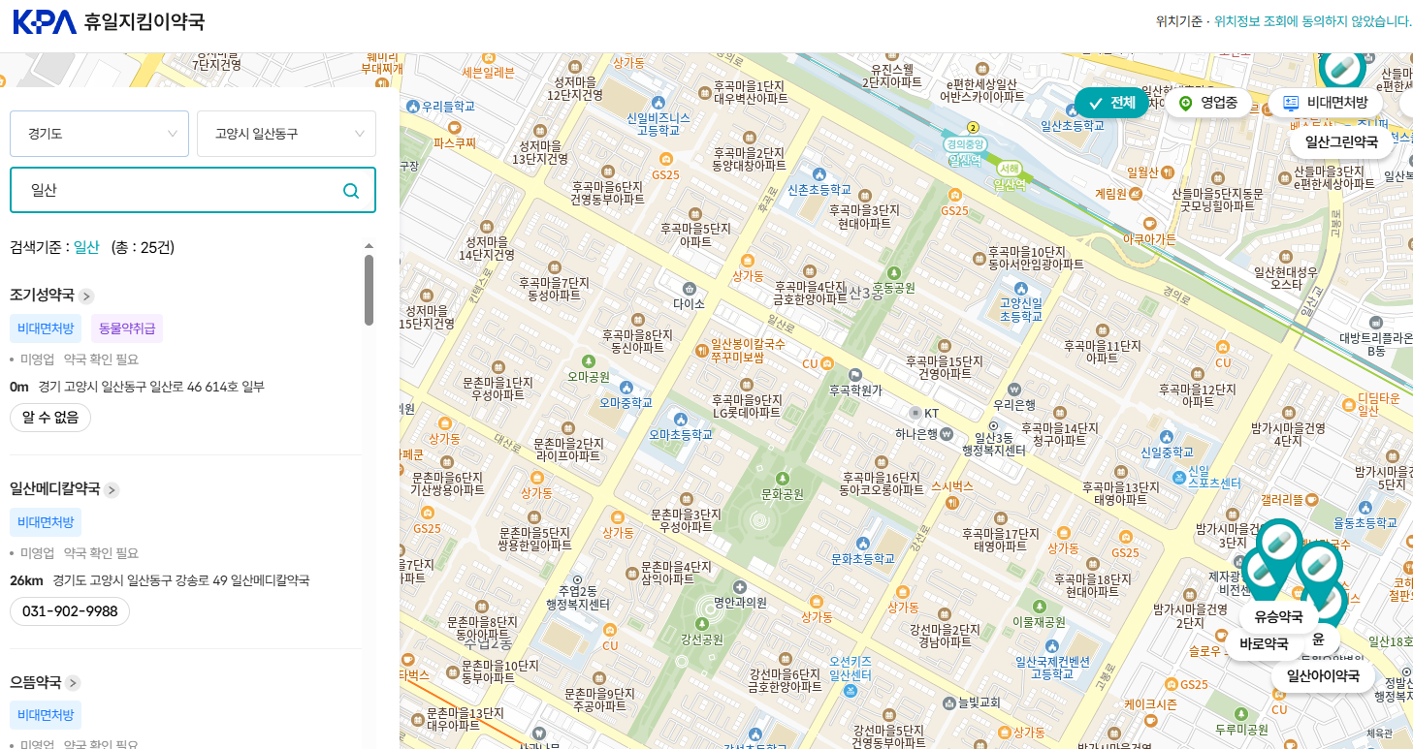Click the 위치기준 label at top right
The width and height of the screenshot is (1413, 749).
click(1178, 21)
